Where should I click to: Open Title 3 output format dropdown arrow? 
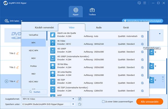click(155, 66)
